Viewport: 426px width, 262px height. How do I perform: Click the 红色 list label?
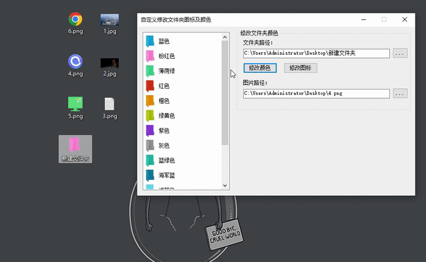164,86
